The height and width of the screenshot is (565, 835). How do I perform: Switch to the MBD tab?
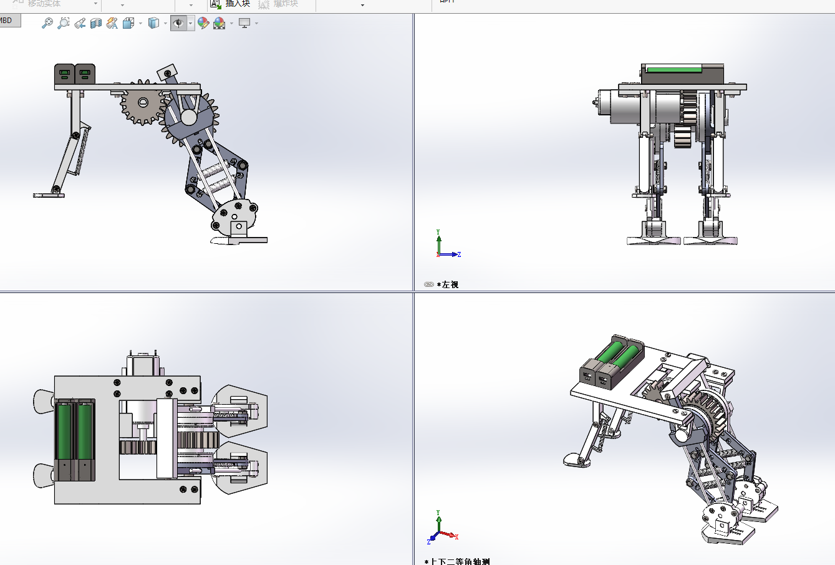coord(7,21)
